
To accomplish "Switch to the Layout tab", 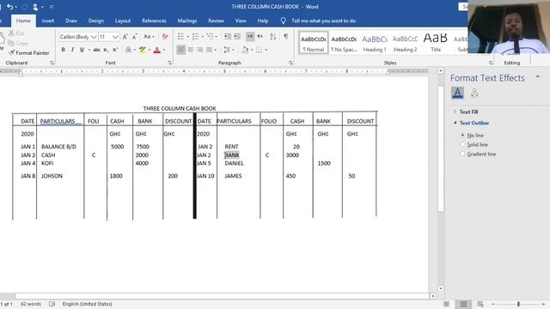I will click(x=123, y=21).
